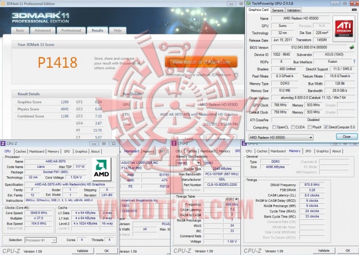
Task: Click the Core Voltage 1.524 V field
Action: (76, 177)
